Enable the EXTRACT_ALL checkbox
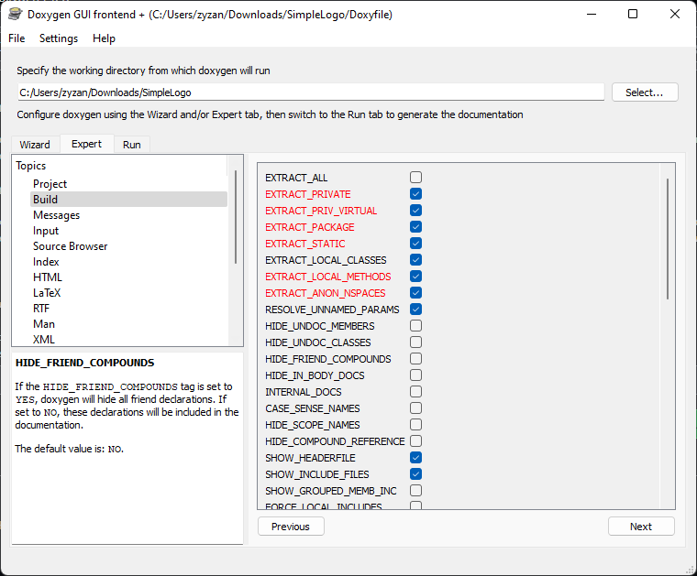This screenshot has height=576, width=697. [416, 178]
